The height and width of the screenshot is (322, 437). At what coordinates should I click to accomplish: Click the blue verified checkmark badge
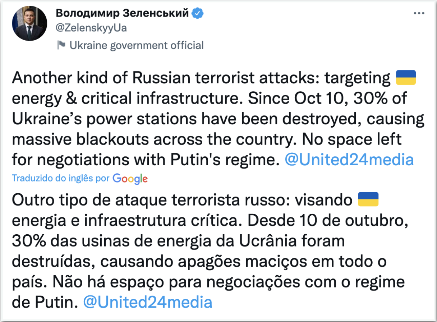(198, 14)
